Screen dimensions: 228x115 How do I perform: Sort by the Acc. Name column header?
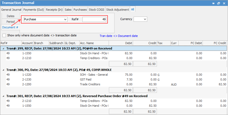coord(94,43)
